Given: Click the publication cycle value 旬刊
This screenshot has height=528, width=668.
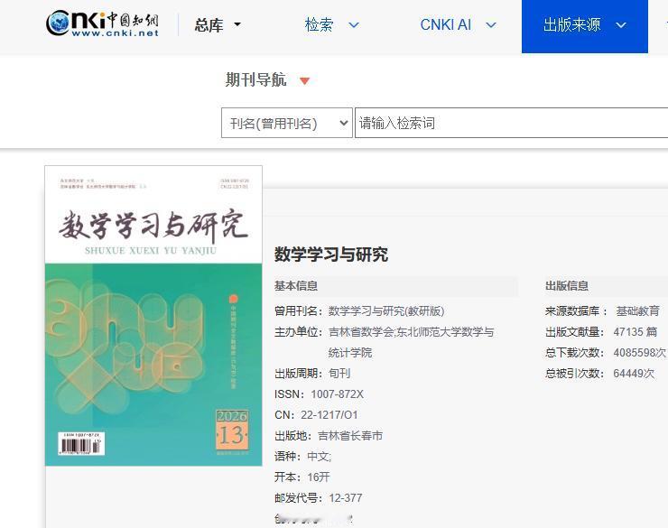Looking at the screenshot, I should point(339,374).
